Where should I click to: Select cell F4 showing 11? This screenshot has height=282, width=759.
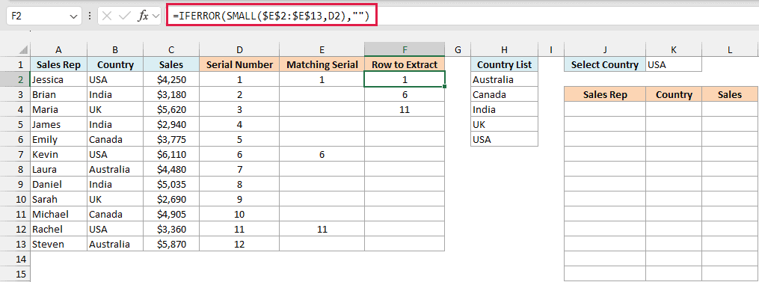pyautogui.click(x=405, y=109)
